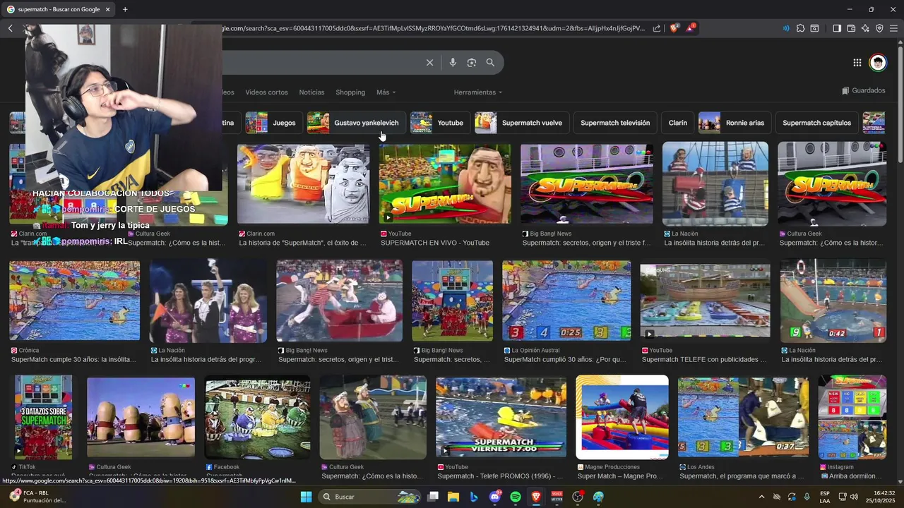Open SUPERMATCH EN VIVO - YouTube result
Viewport: 904px width, 508px height.
point(445,183)
